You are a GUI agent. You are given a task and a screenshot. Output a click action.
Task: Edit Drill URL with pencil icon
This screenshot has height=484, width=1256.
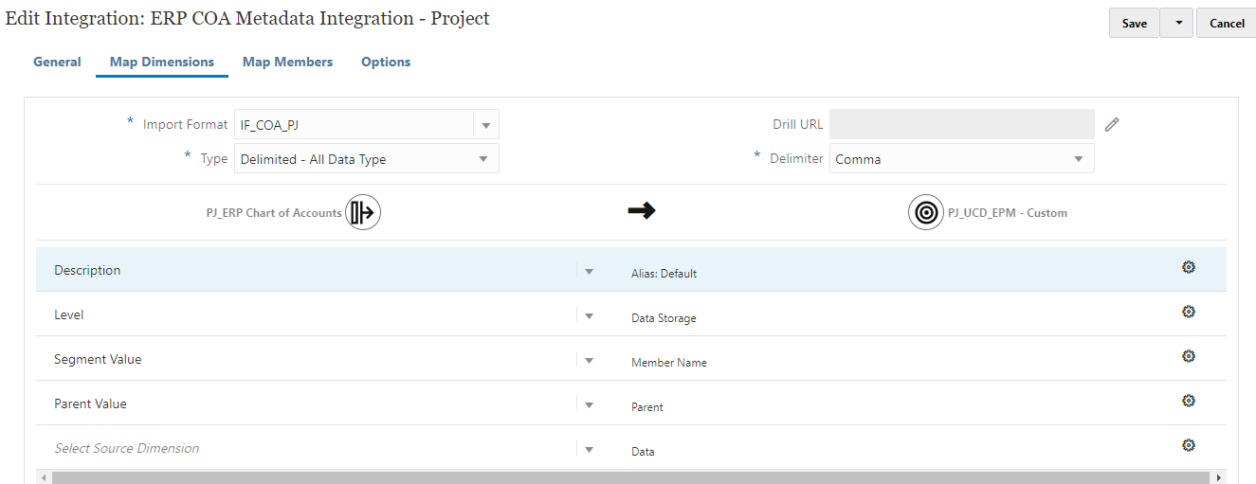click(1112, 124)
